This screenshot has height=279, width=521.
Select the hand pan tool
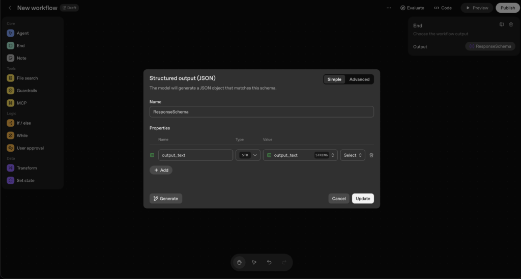(239, 263)
